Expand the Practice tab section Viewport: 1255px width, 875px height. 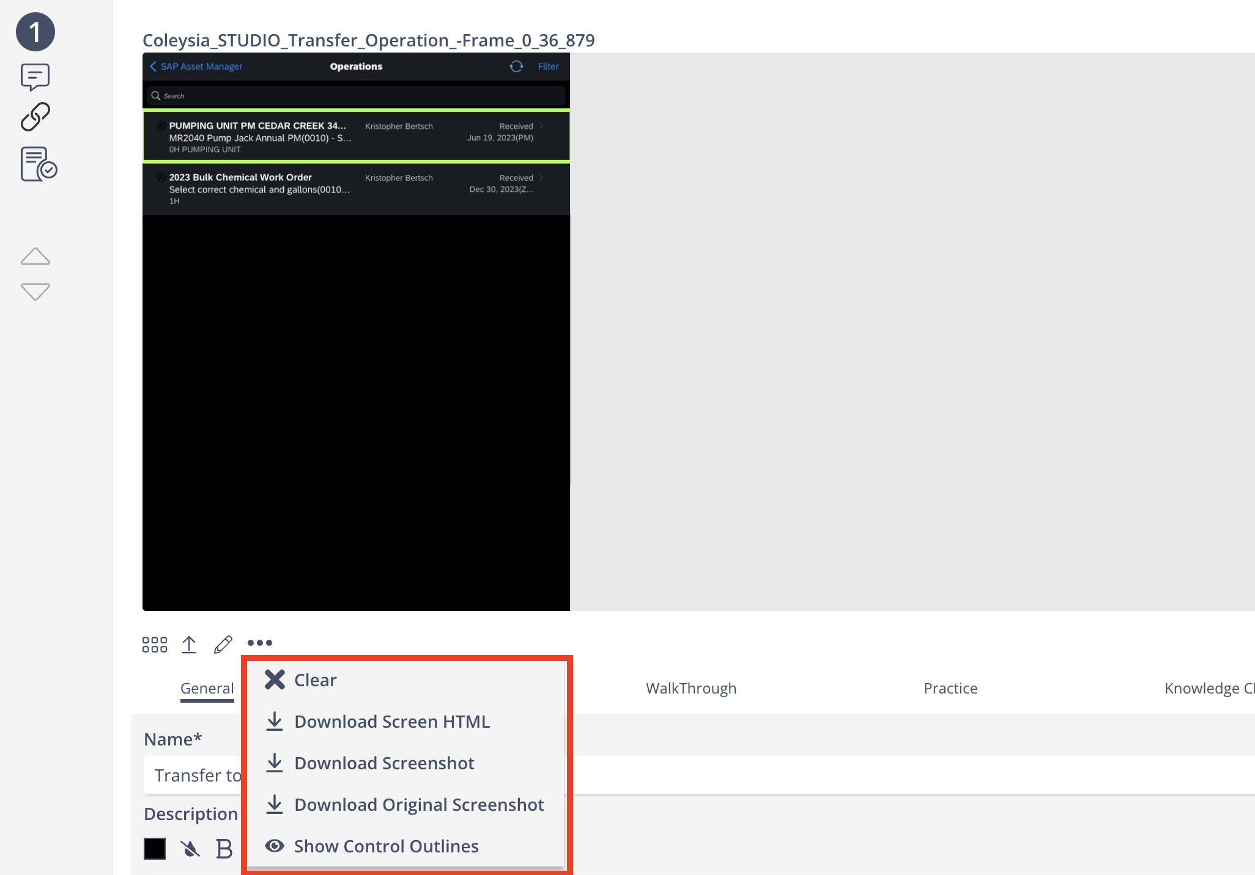[x=950, y=686]
